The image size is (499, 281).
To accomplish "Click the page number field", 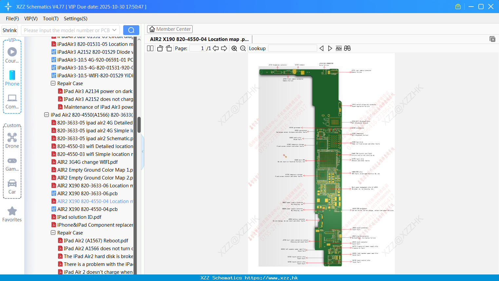I will [x=197, y=48].
